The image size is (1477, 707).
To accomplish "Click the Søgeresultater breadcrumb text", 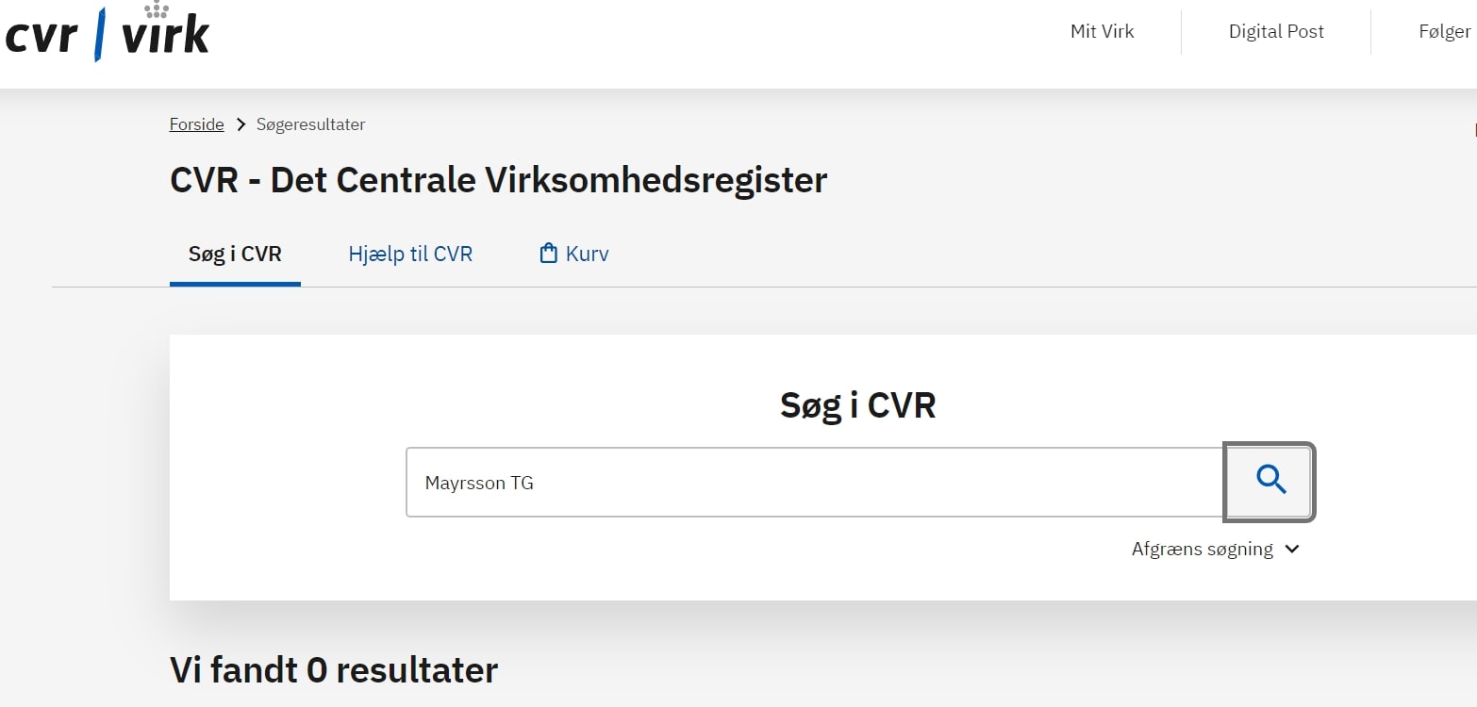I will coord(310,124).
